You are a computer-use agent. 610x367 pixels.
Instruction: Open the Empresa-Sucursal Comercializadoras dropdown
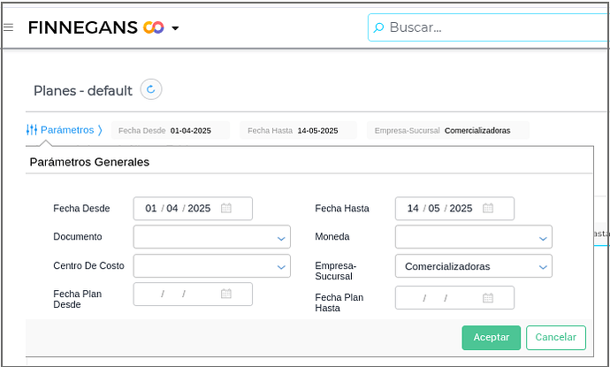click(543, 266)
